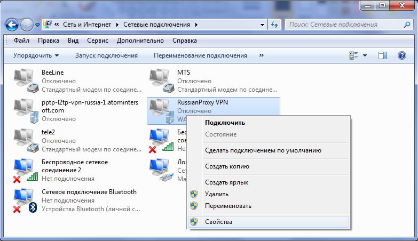Maximize the Network Connections window

coord(382,5)
